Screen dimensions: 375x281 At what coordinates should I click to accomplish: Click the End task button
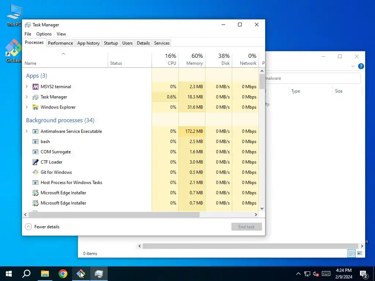(246, 227)
